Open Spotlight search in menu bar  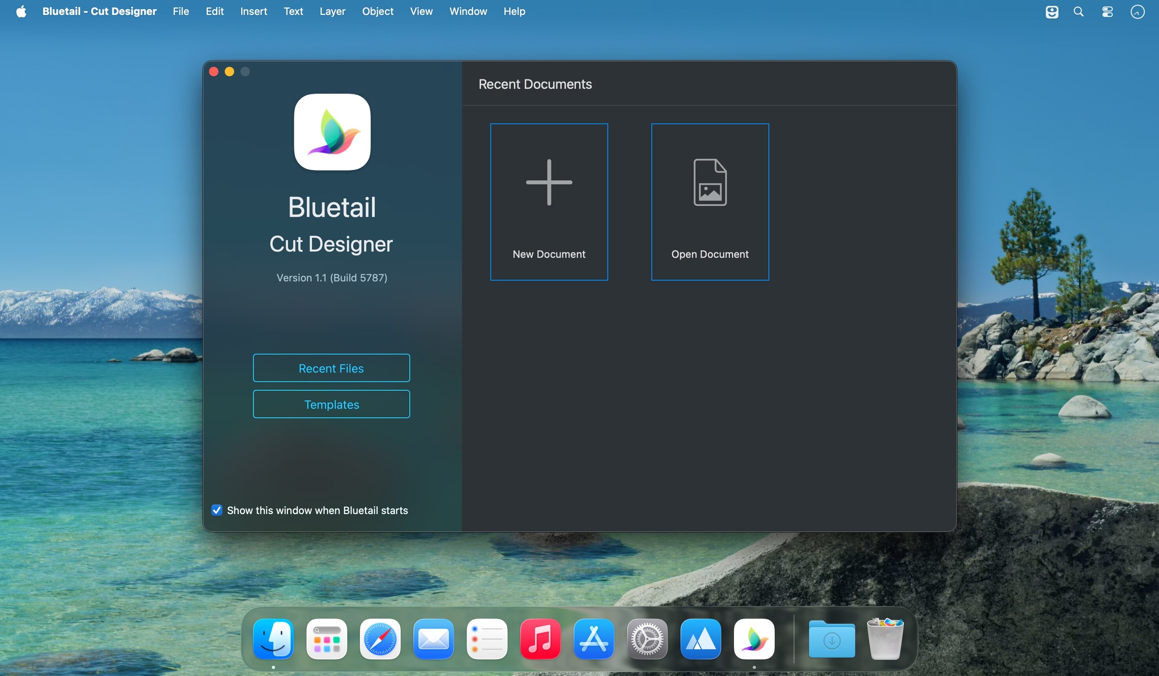[1078, 11]
